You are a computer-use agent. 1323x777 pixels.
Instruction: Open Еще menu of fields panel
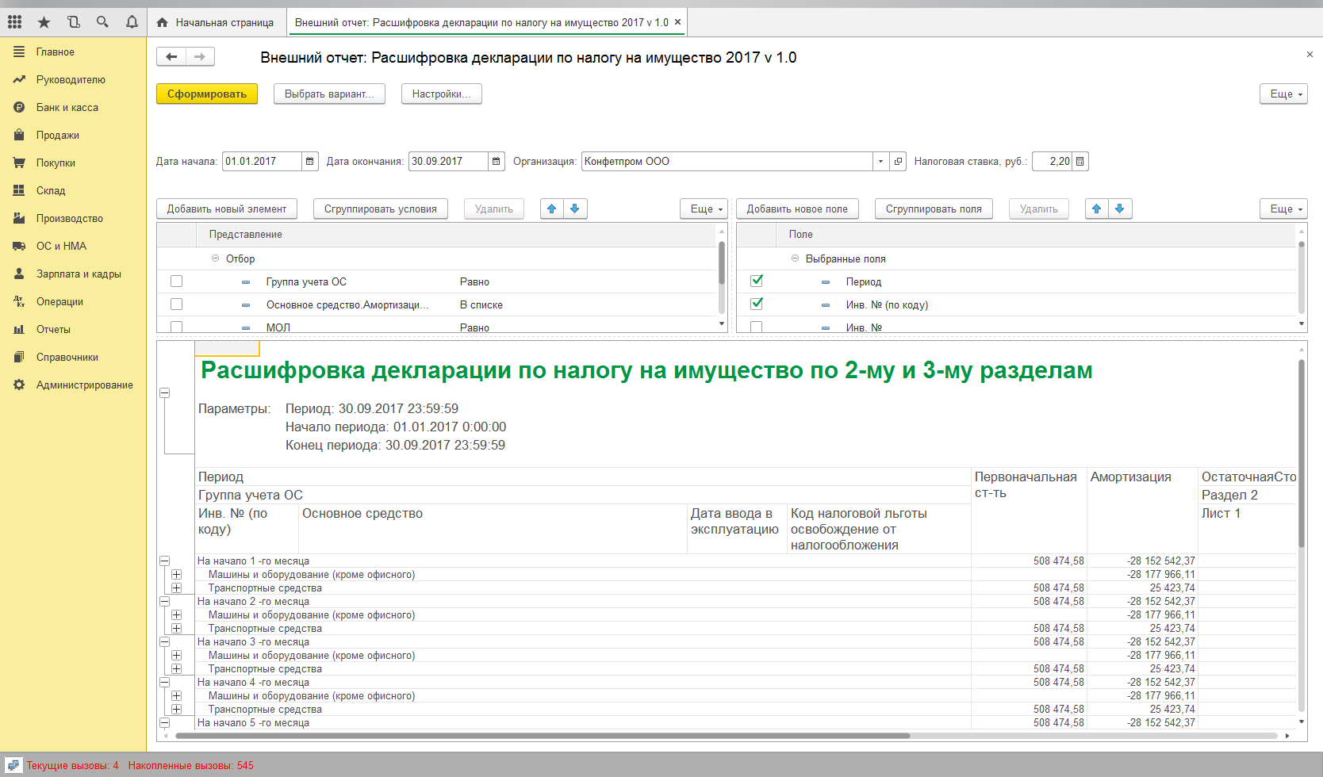coord(1283,209)
